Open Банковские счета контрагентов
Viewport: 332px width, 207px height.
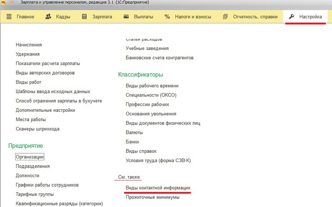click(160, 58)
